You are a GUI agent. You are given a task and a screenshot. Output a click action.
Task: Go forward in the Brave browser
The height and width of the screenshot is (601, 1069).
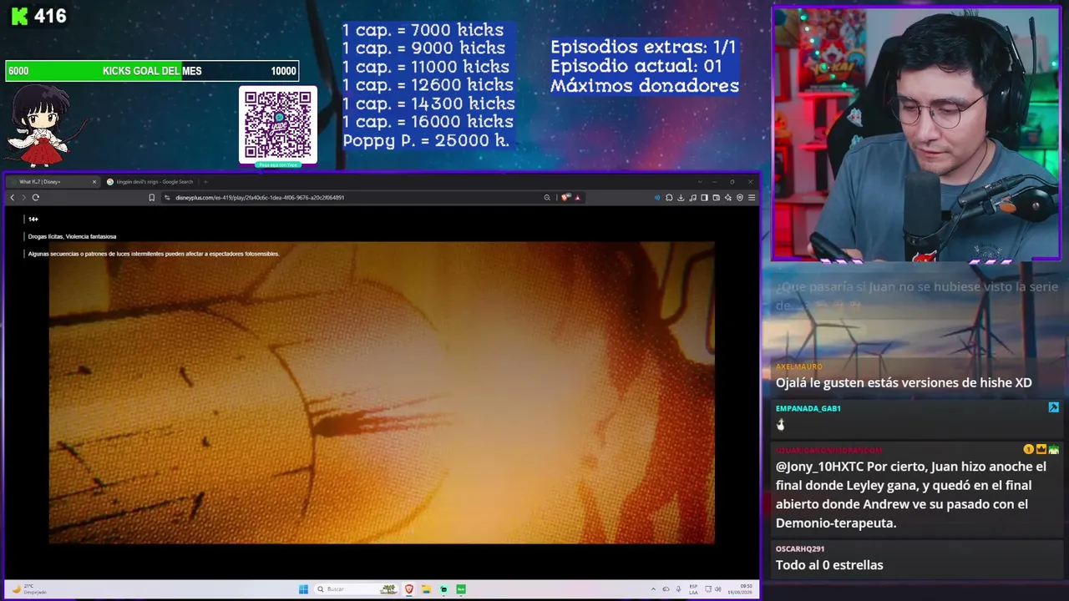point(23,198)
